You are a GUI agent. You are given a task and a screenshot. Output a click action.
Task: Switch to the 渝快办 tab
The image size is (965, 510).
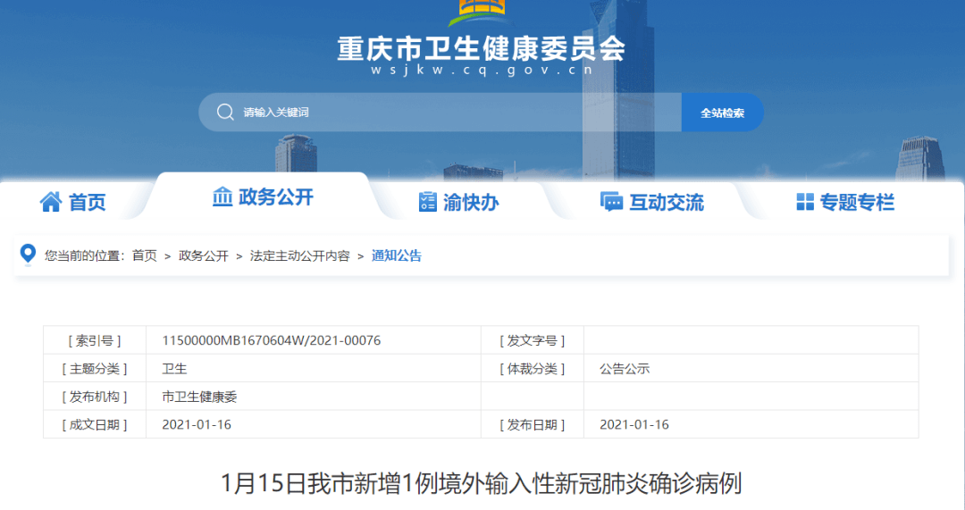458,202
